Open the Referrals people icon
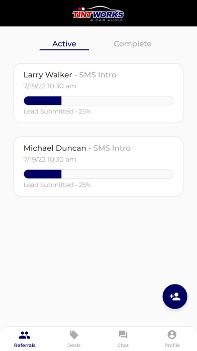The image size is (197, 351). 25,335
